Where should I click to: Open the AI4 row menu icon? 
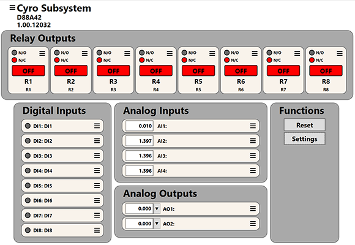253,170
